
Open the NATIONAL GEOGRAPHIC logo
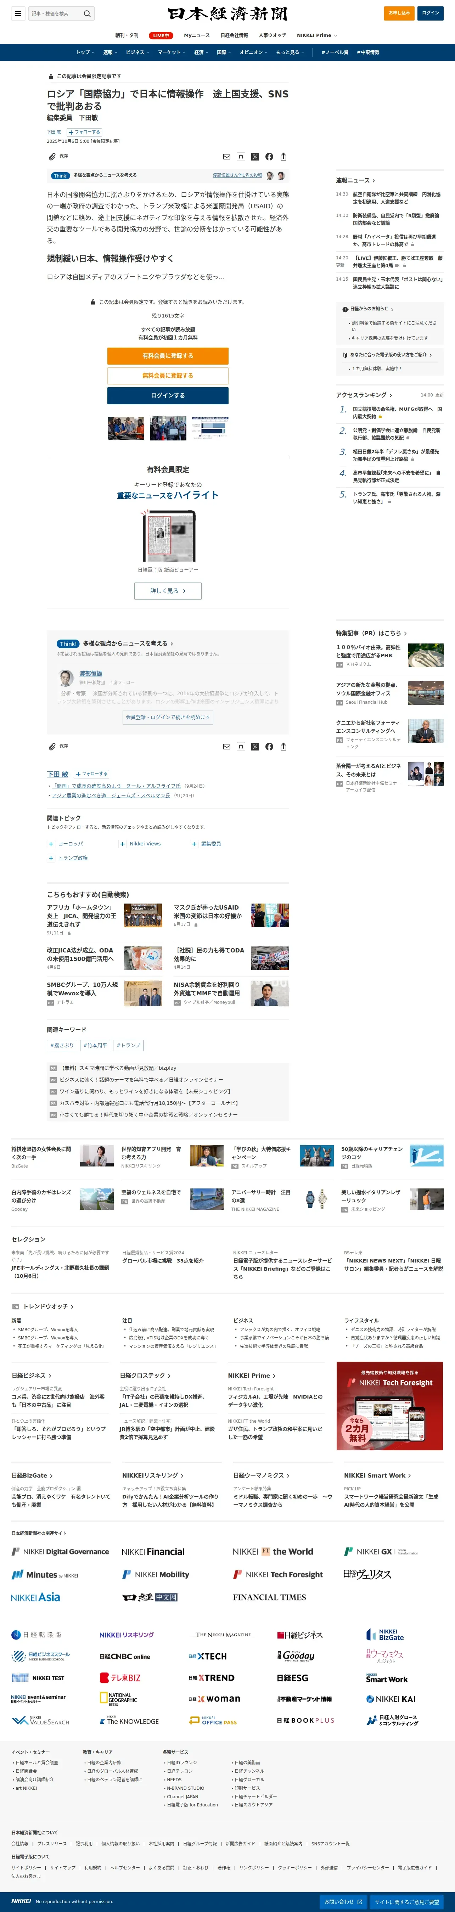point(118,1699)
